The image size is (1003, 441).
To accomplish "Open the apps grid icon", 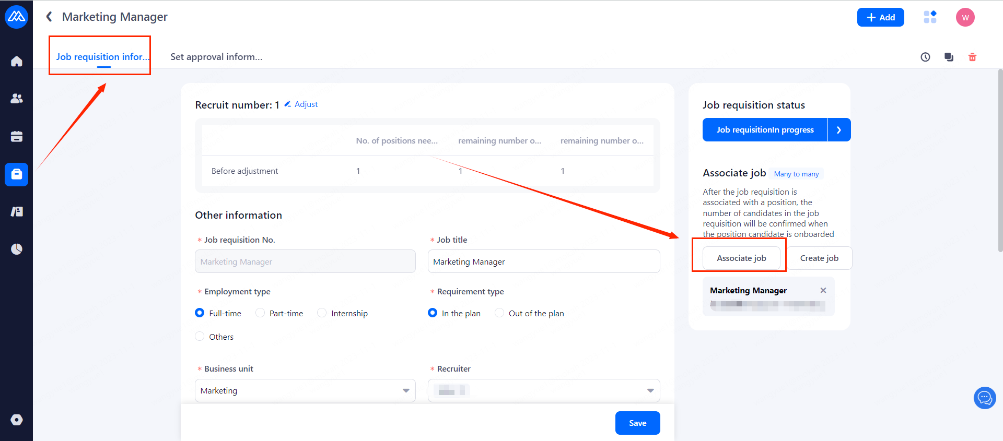I will 930,17.
